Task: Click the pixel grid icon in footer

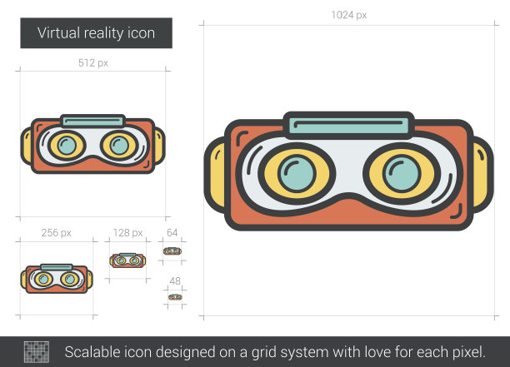Action: 37,351
